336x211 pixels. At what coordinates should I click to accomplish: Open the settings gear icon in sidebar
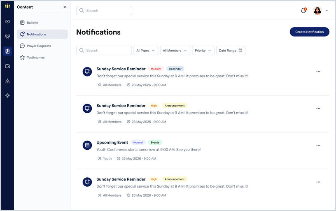point(7,96)
